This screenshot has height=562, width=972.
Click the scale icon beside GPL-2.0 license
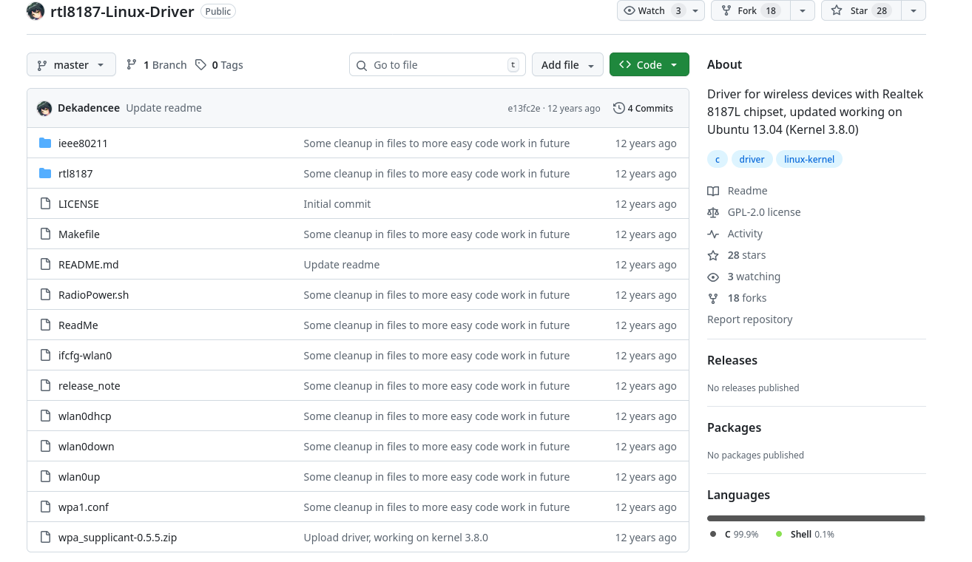713,212
